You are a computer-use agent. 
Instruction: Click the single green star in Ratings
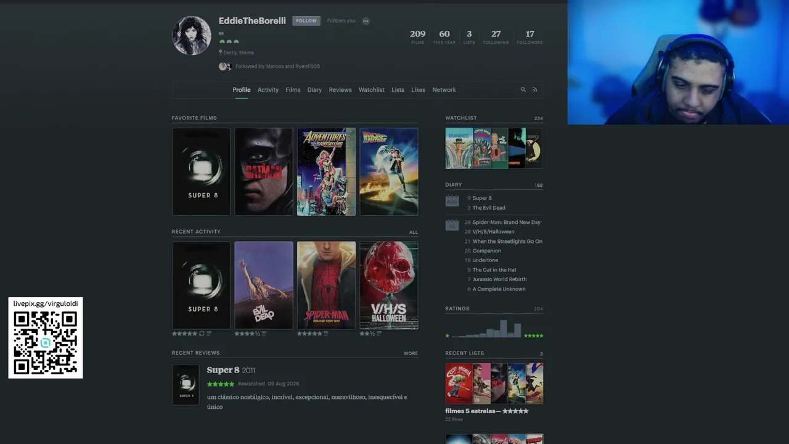click(448, 335)
